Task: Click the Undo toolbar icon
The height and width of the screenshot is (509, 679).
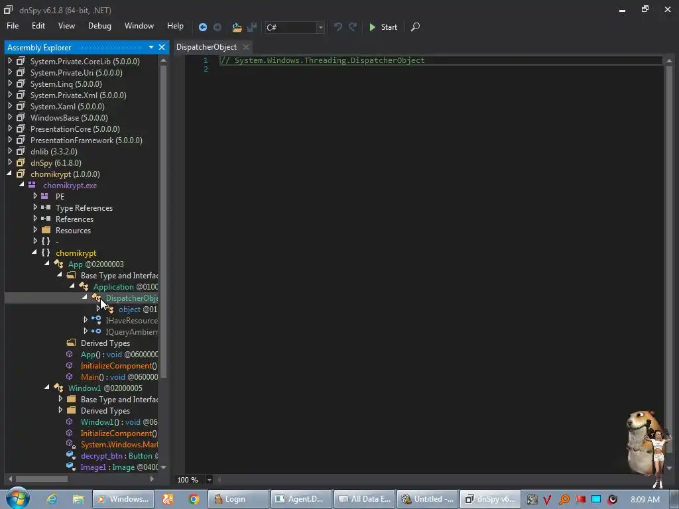Action: coord(338,27)
